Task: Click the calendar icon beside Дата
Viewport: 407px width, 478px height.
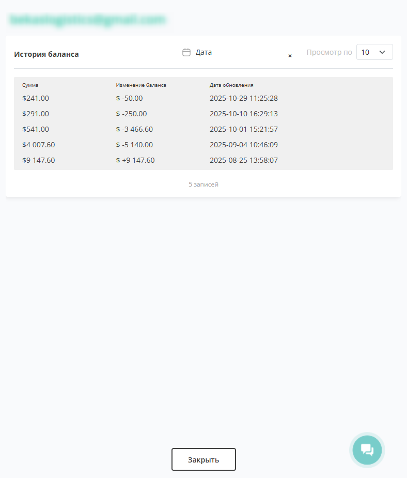Action: point(186,52)
